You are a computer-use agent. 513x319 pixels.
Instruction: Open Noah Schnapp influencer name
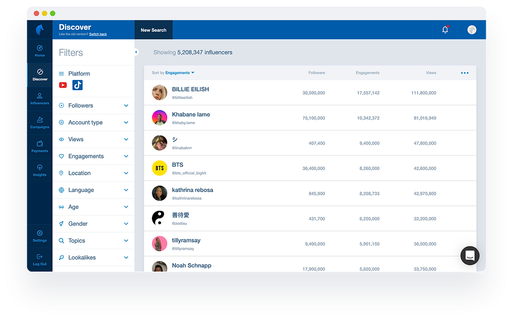(x=192, y=266)
